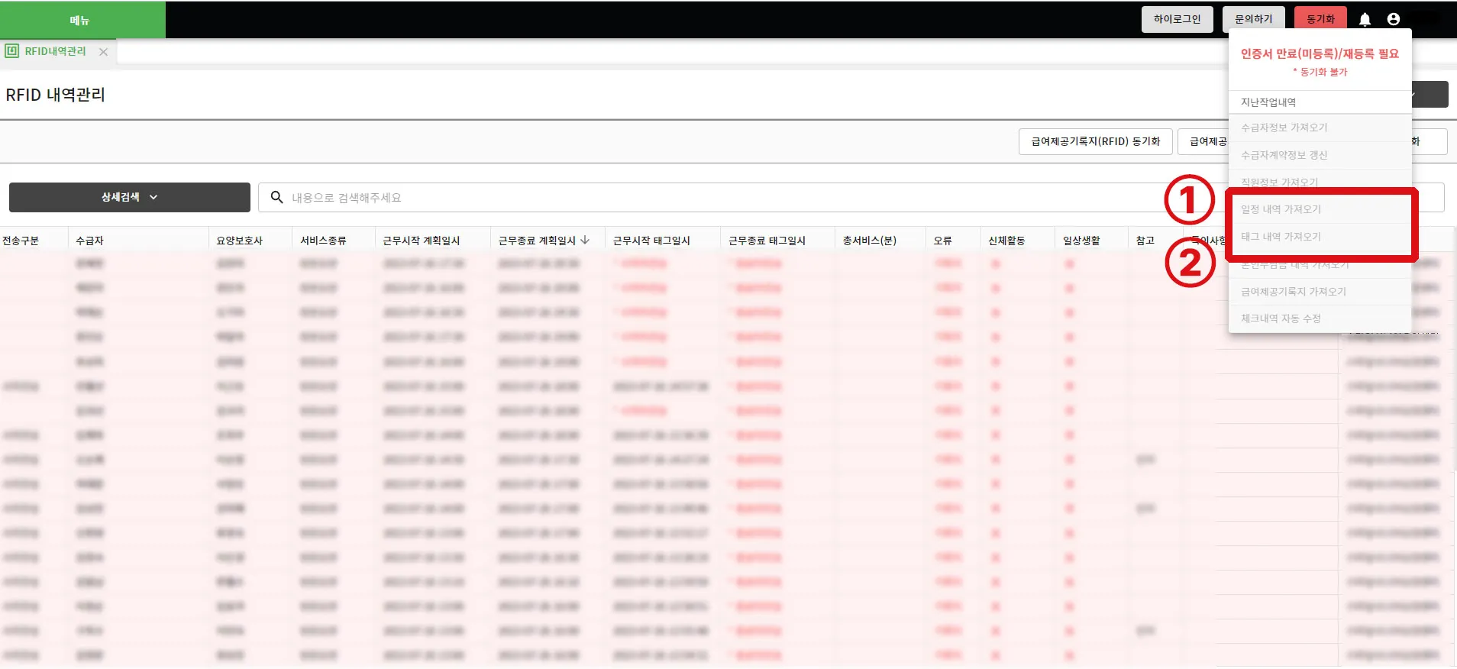1457x669 pixels.
Task: Select 일정 내역 가져오기 menu item
Action: tap(1320, 209)
